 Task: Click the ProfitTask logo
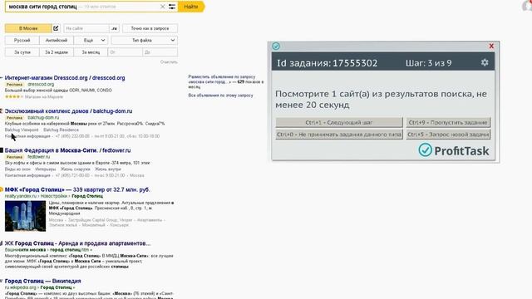tap(454, 150)
